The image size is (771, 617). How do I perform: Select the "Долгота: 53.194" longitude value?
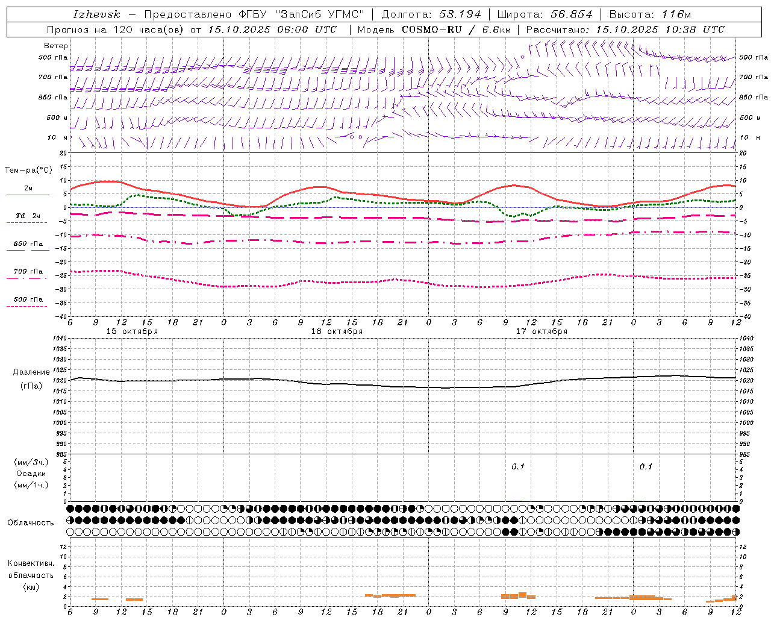(x=431, y=14)
